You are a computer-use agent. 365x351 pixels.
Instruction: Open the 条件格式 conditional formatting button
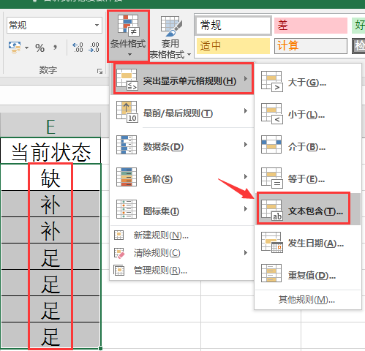point(128,36)
